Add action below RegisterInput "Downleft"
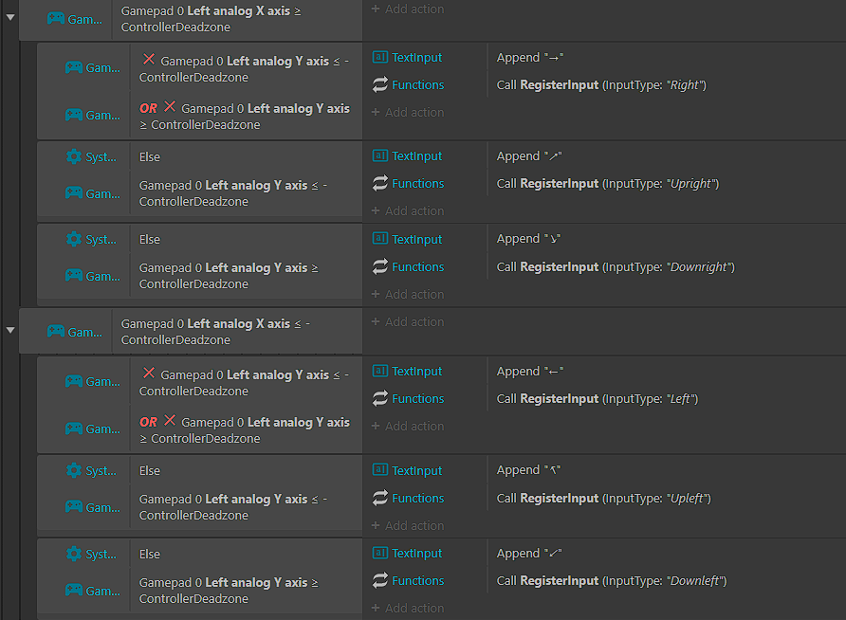The image size is (846, 620). pos(408,608)
